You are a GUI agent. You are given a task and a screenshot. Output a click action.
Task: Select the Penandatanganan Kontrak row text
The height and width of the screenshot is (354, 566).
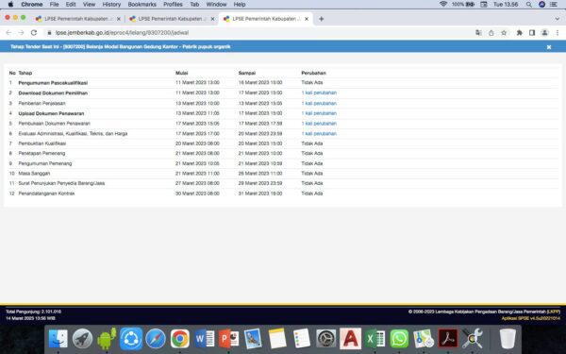[46, 194]
